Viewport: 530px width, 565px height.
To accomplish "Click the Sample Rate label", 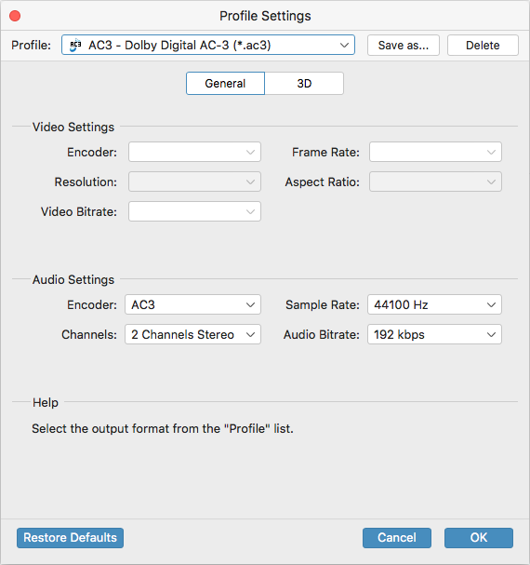I will click(x=323, y=305).
